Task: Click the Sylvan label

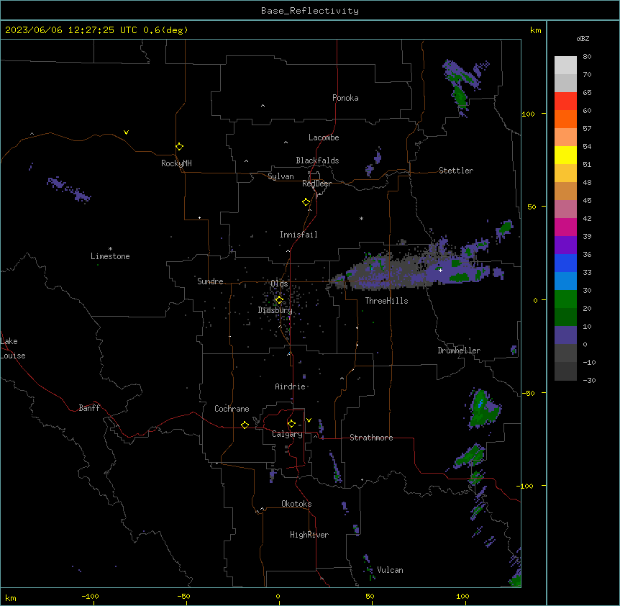Action: point(281,176)
